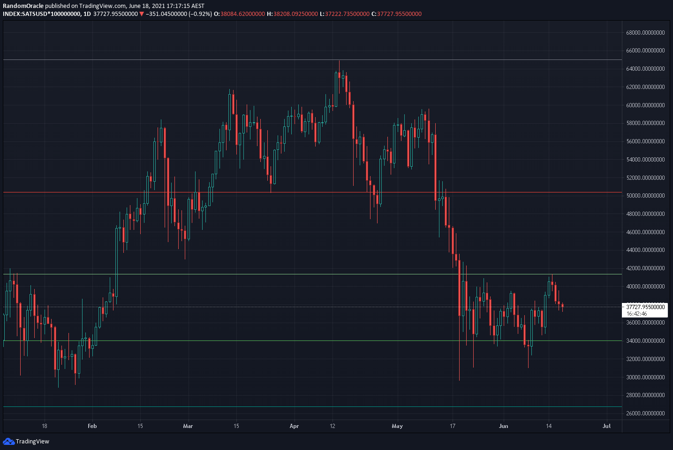Click the 30000.00000000 price axis label

[645, 377]
